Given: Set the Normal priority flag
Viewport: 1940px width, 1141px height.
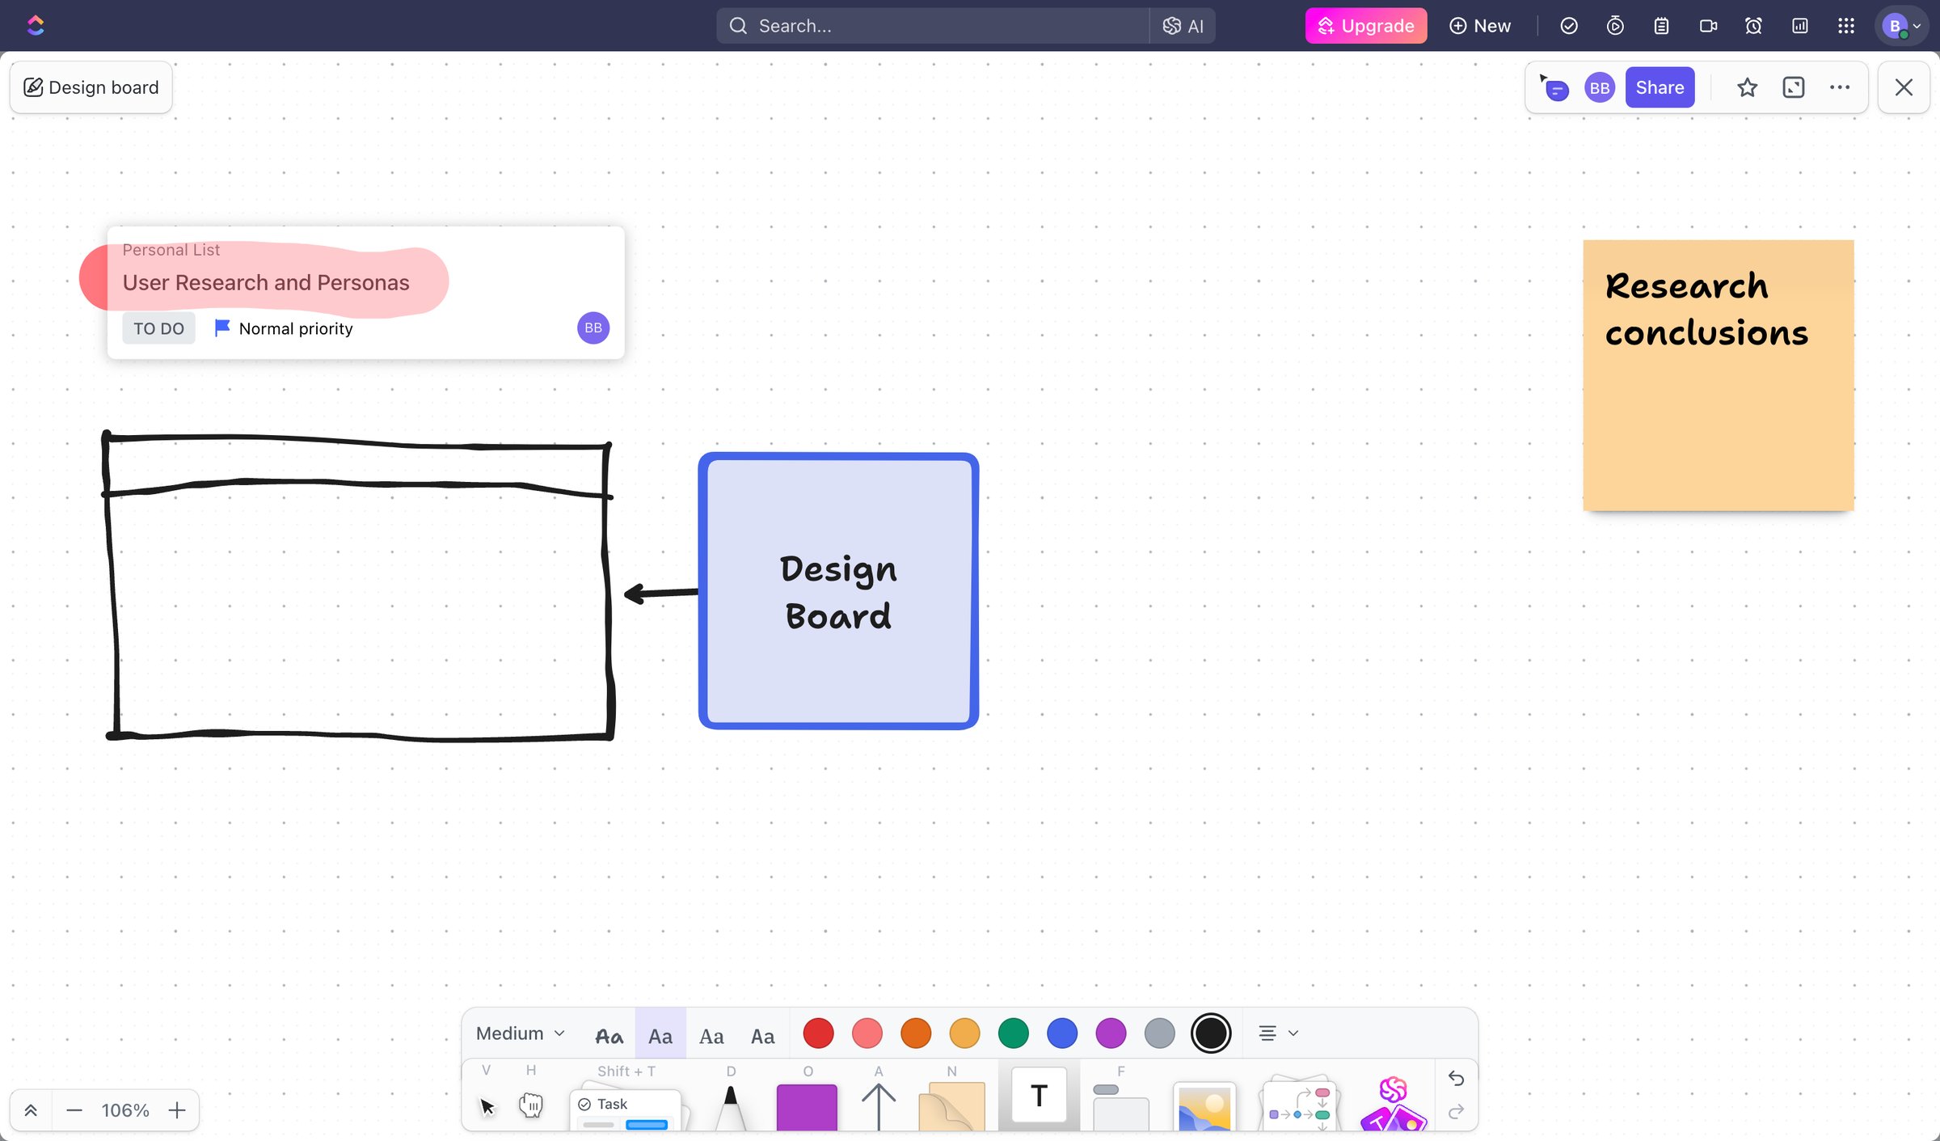Looking at the screenshot, I should click(x=284, y=328).
